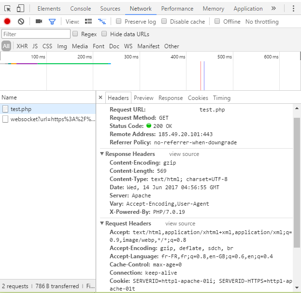301x293 pixels.
Task: Click headers scrollbar down arrow
Action: pos(297,287)
